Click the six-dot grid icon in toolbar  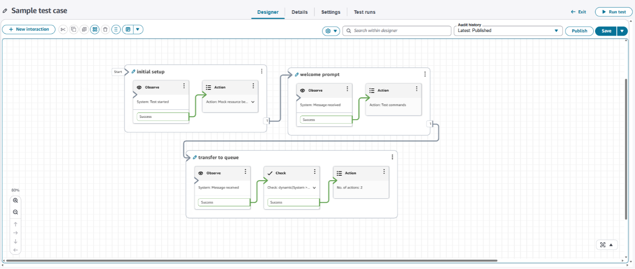(116, 29)
